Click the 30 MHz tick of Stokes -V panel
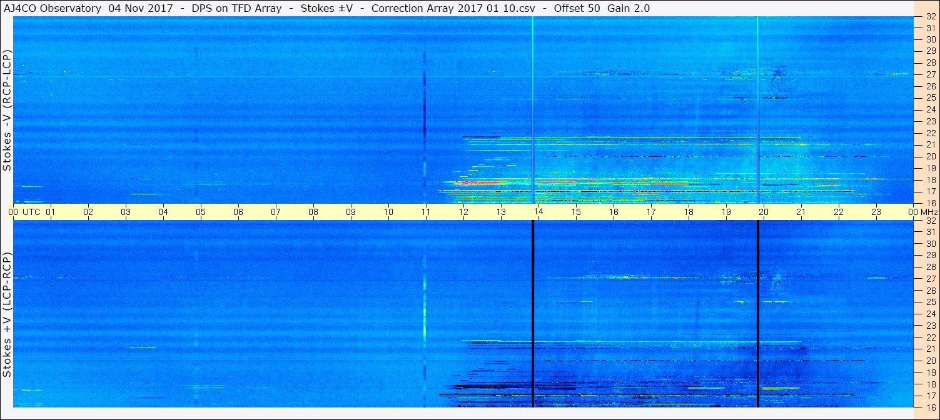 pyautogui.click(x=931, y=39)
